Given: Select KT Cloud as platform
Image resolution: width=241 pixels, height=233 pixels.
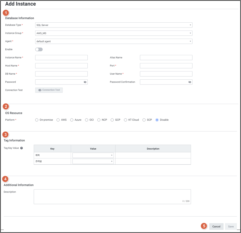Looking at the screenshot, I should pyautogui.click(x=126, y=120).
